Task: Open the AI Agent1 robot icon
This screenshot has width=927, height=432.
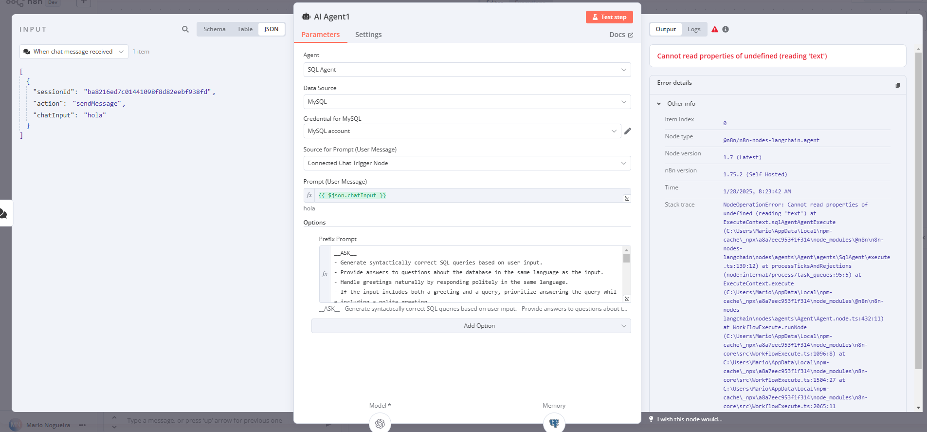Action: click(x=306, y=17)
